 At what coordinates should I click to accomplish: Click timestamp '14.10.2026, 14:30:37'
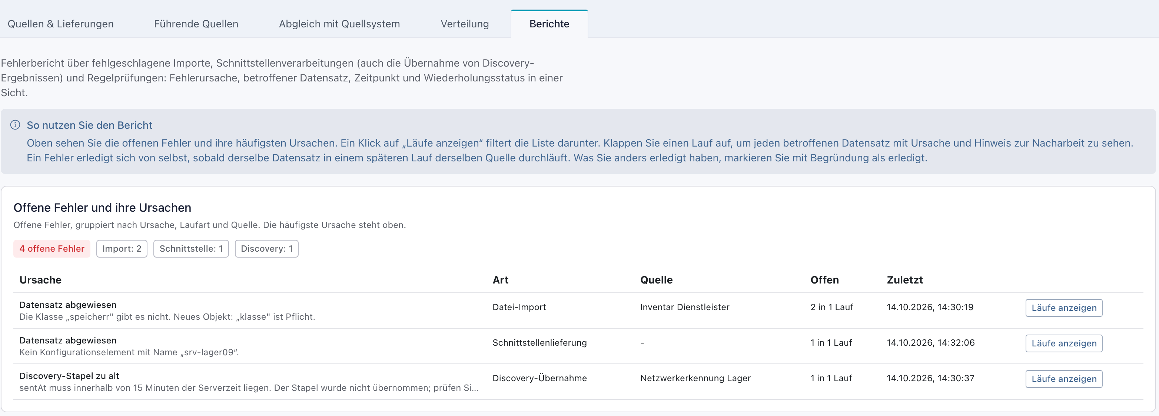click(930, 378)
